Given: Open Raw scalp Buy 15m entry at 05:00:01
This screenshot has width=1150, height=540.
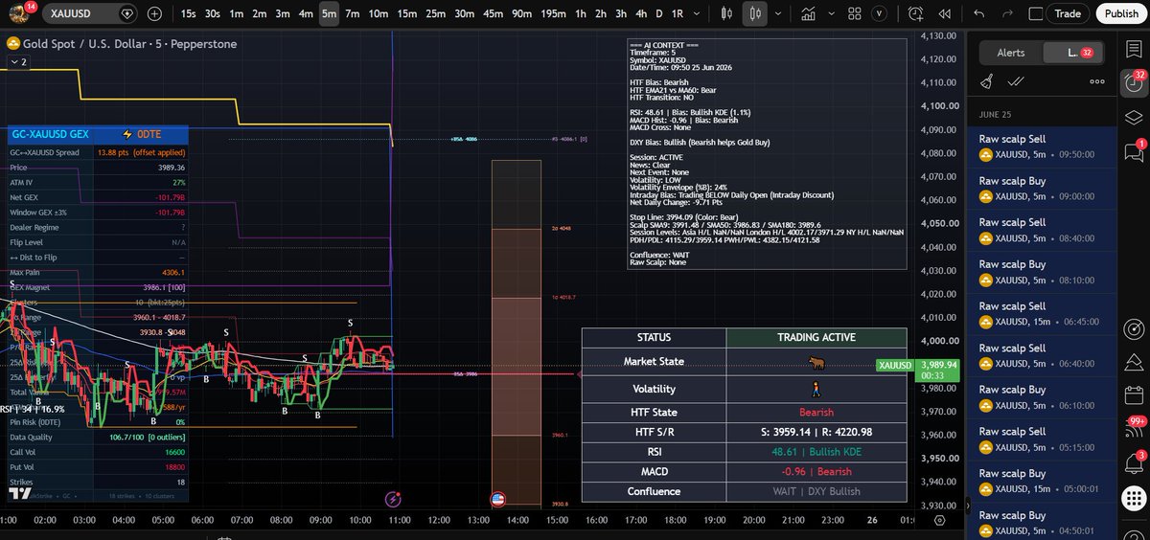Looking at the screenshot, I should pyautogui.click(x=1041, y=482).
